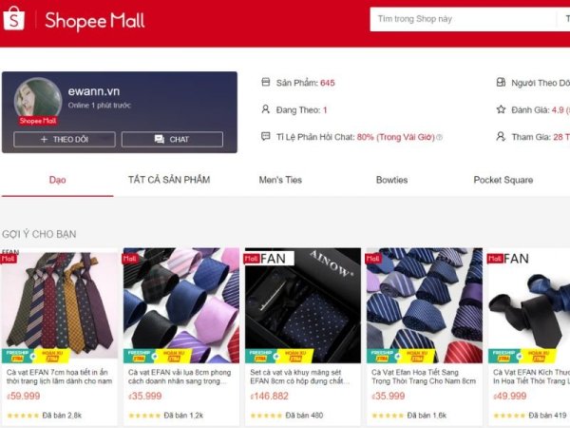The height and width of the screenshot is (428, 570).
Task: Click the followers icon beside Người Theo Dõi
Action: 501,82
